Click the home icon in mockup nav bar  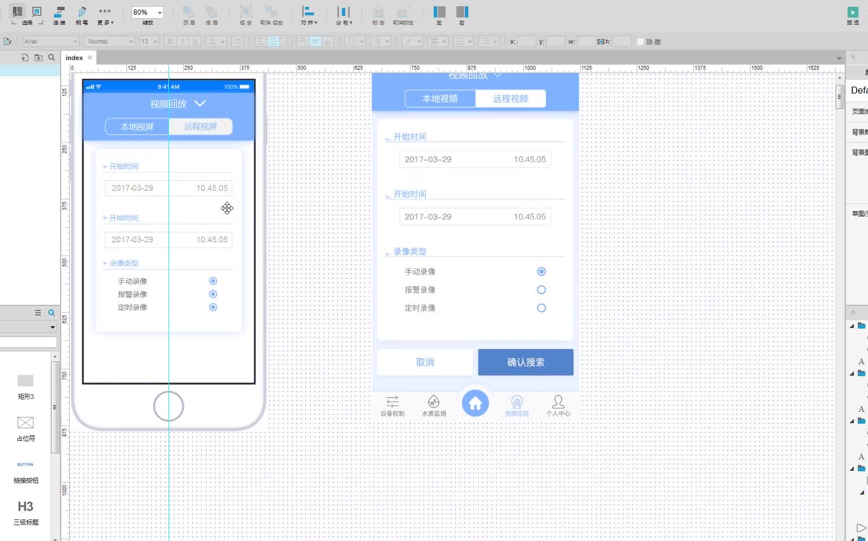475,403
